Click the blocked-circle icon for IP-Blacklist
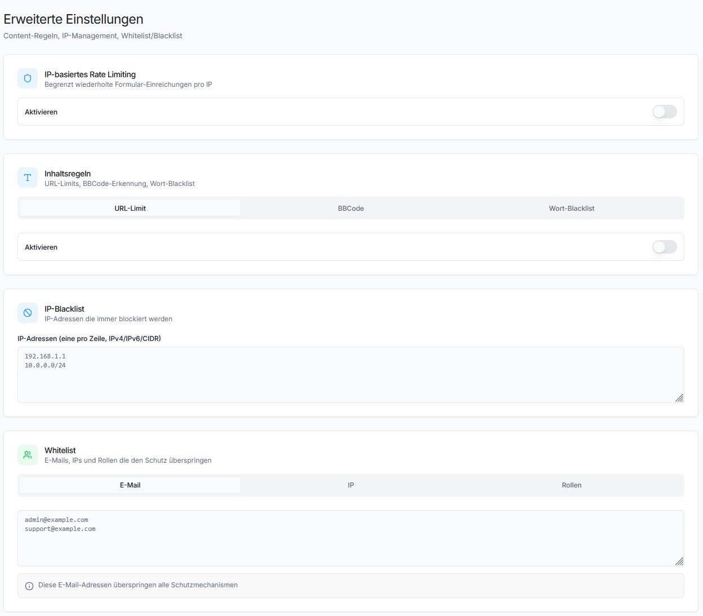The height and width of the screenshot is (616, 703). tap(27, 313)
